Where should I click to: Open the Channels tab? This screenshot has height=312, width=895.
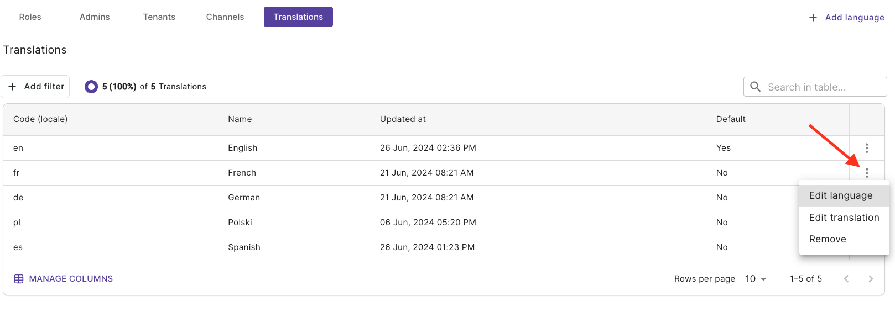click(225, 17)
